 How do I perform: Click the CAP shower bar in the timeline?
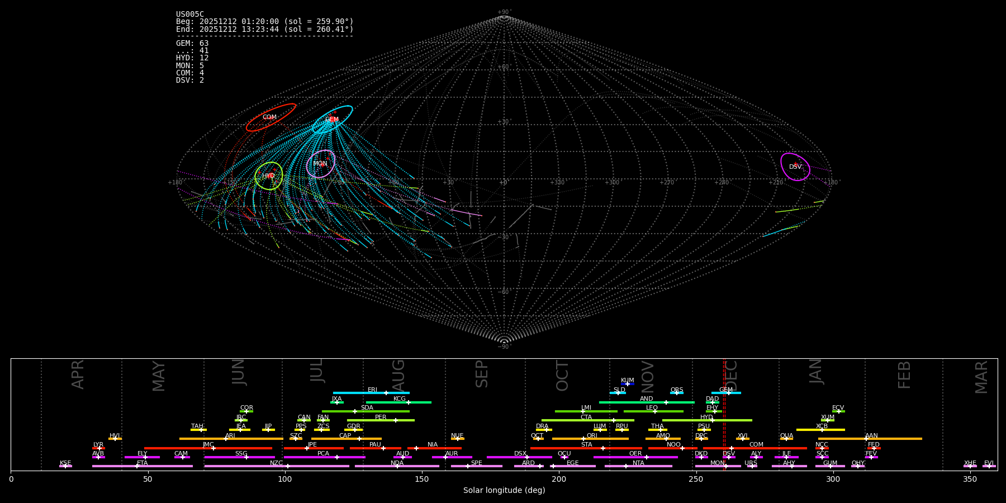(347, 439)
